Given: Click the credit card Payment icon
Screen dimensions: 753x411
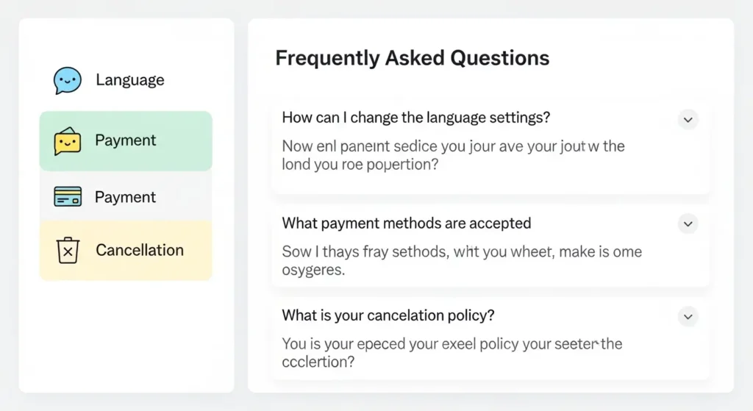Looking at the screenshot, I should click(68, 196).
